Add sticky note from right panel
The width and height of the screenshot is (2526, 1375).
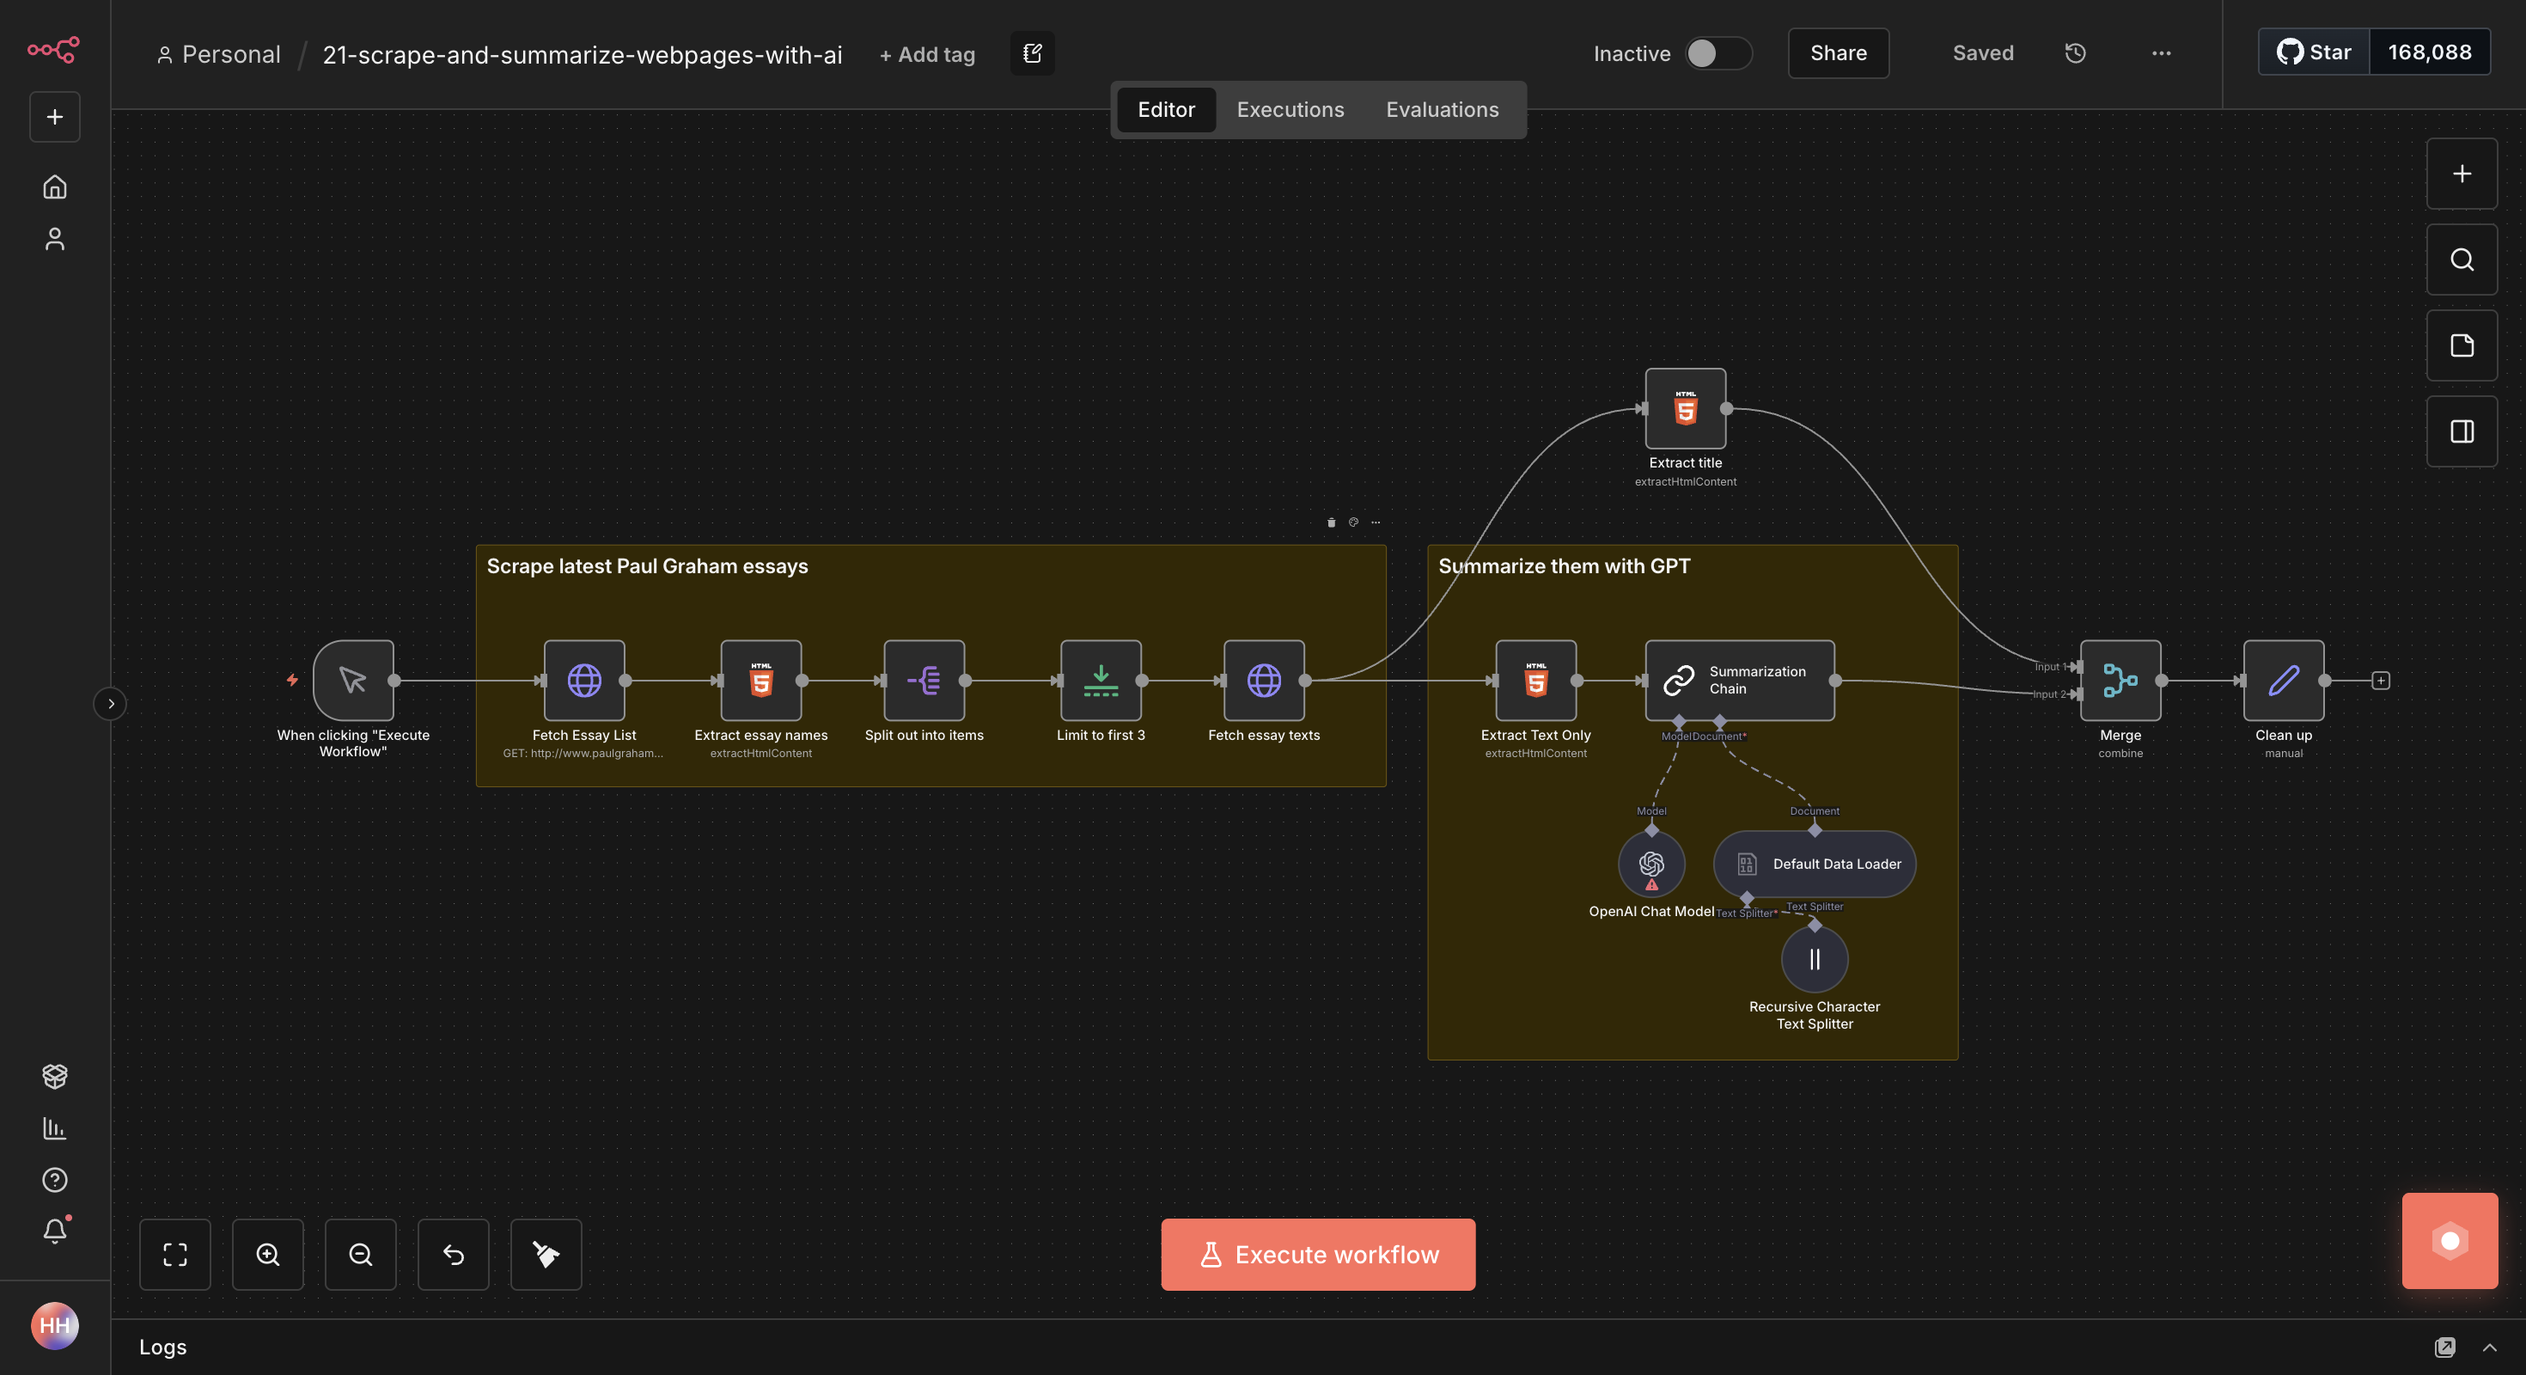(2462, 345)
